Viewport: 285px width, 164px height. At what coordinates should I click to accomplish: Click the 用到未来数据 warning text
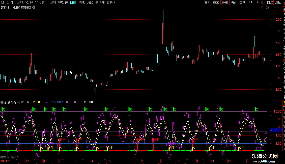pyautogui.click(x=9, y=157)
